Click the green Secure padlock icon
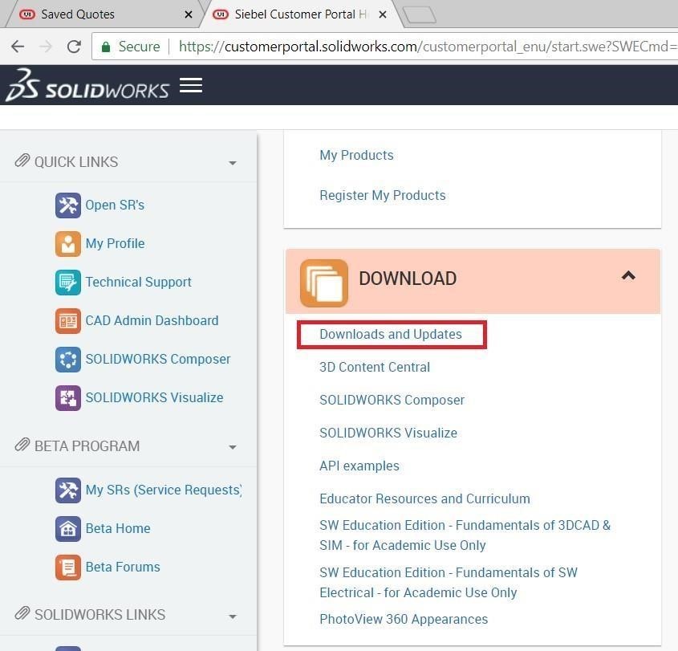 [x=105, y=47]
